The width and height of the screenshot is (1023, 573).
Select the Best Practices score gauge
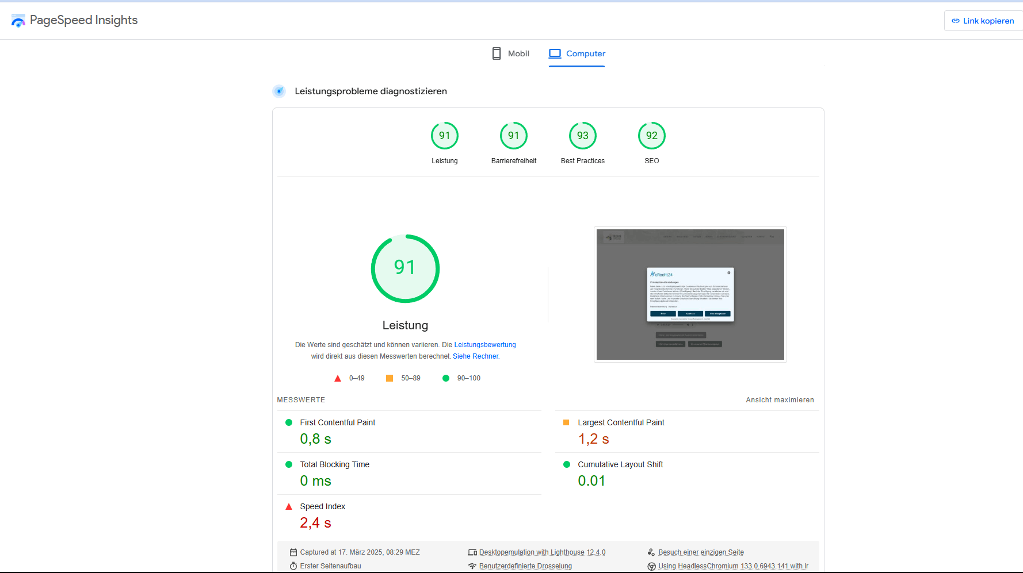[x=582, y=136]
